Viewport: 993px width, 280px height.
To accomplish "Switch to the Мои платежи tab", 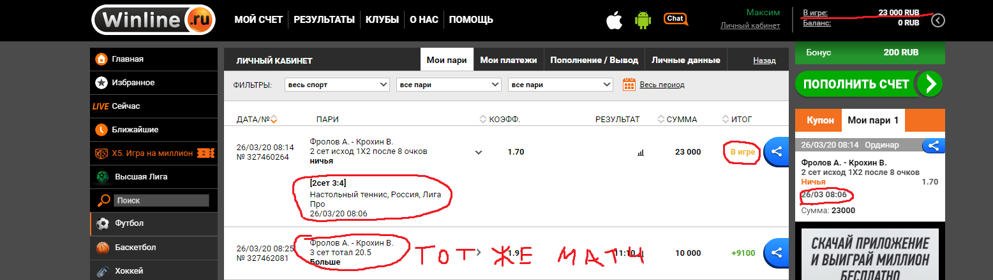I will [508, 60].
